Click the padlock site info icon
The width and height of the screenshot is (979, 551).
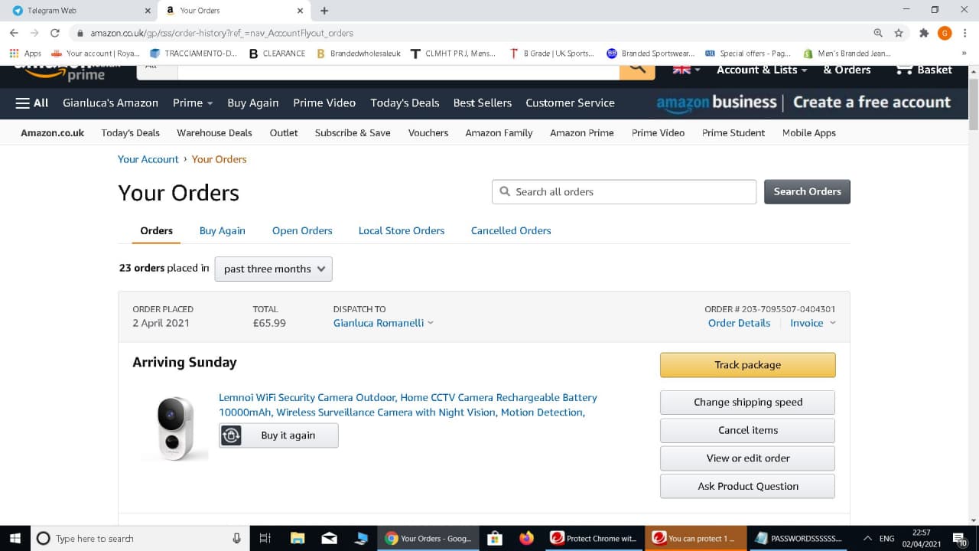coord(80,33)
